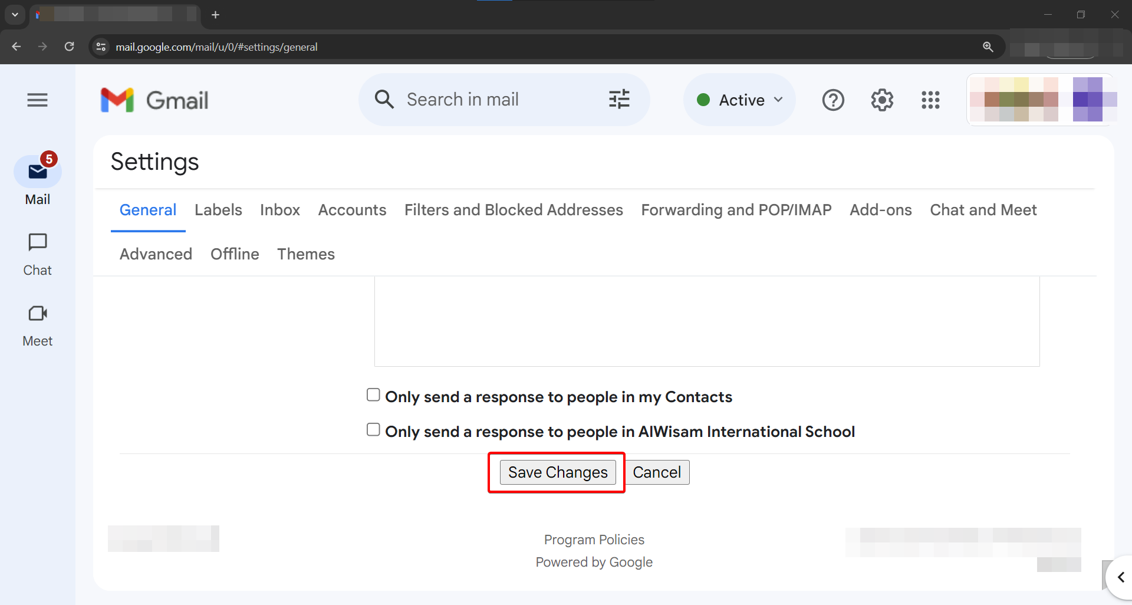1132x605 pixels.
Task: Open the browser tab search dropdown
Action: (x=15, y=14)
